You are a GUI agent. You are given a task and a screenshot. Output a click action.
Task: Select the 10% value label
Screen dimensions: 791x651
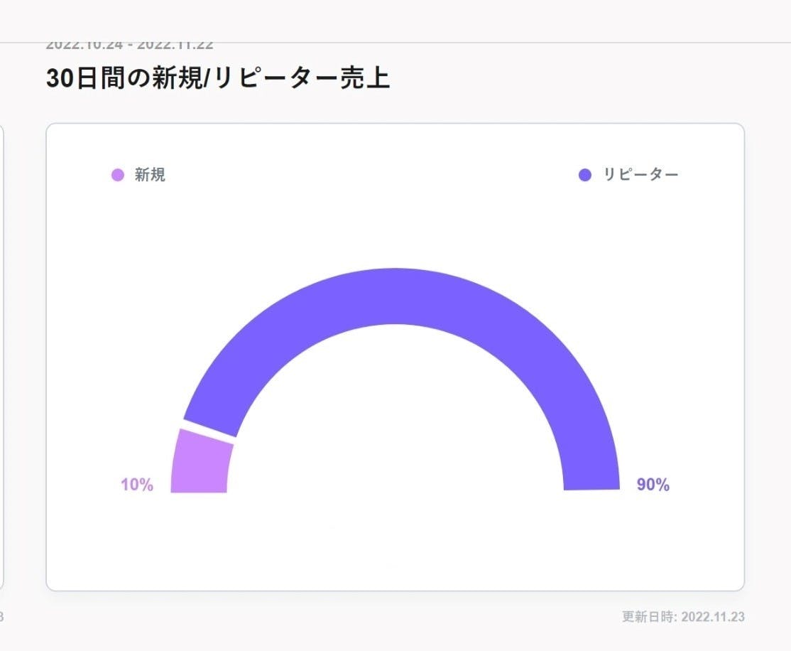[x=137, y=485]
